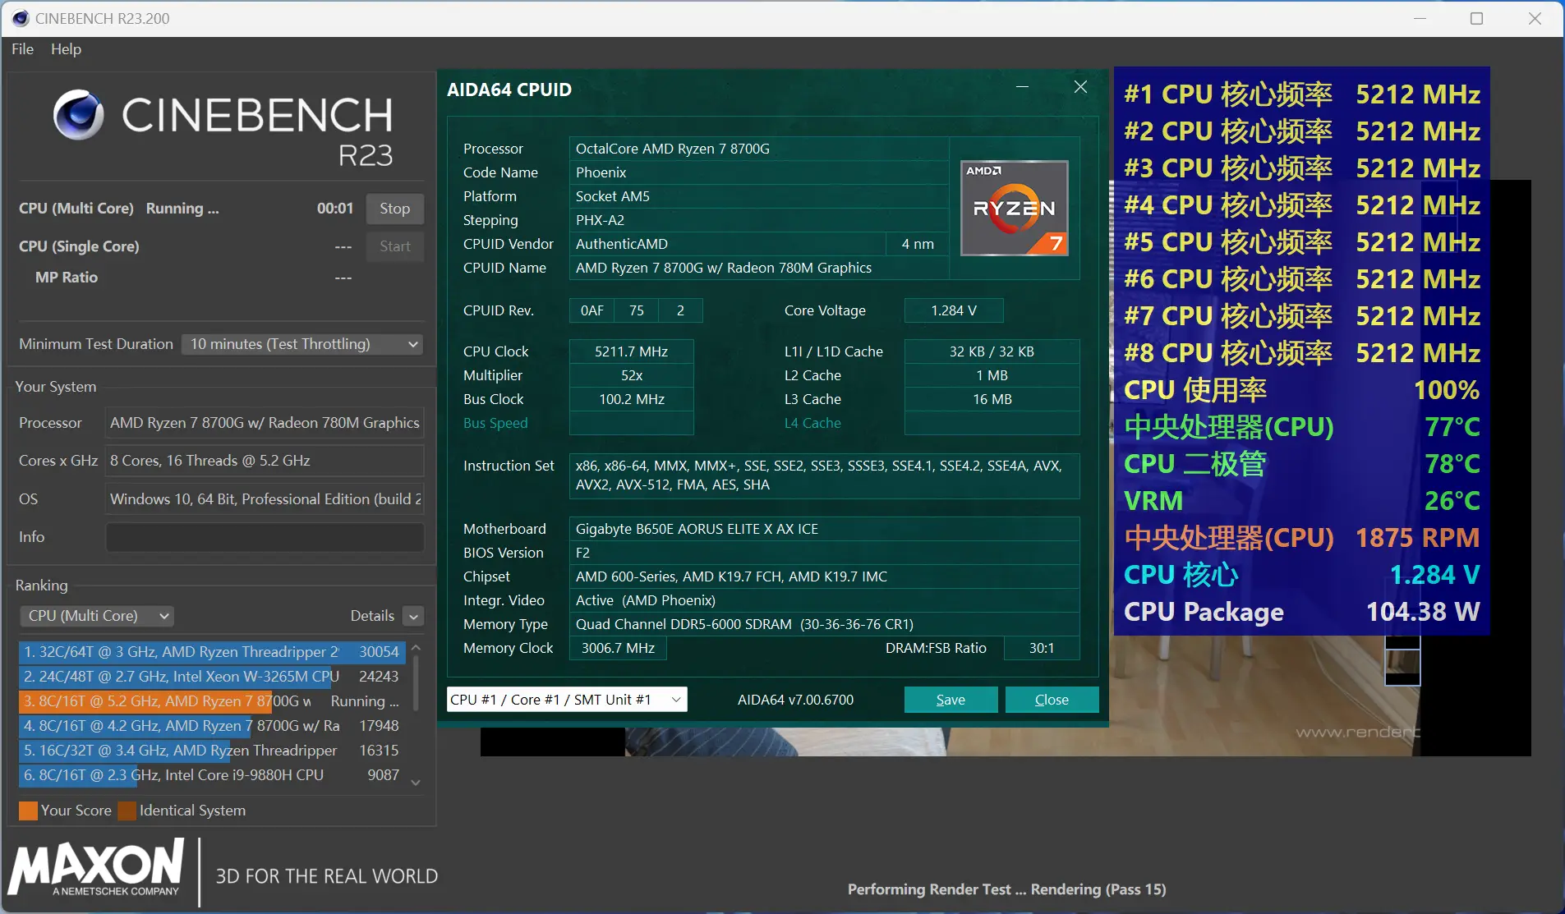Minimize the AIDA64 CPUID dialog

pyautogui.click(x=1023, y=87)
